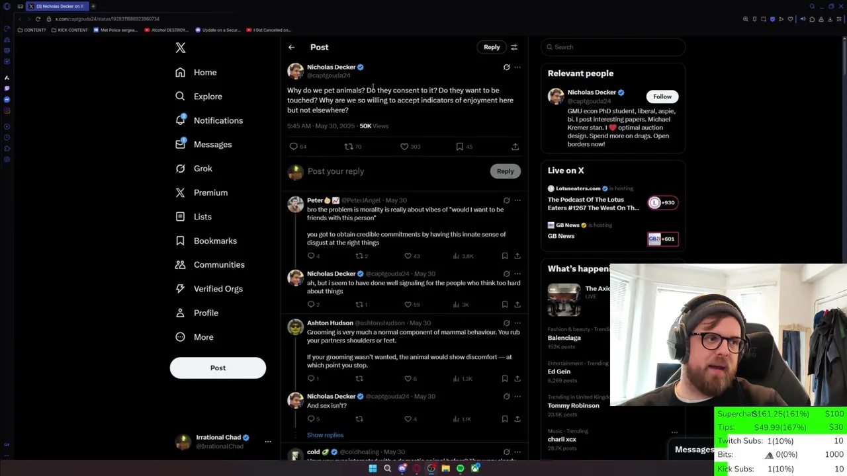The image size is (847, 476).
Task: Repost Ashton Hudson's reply
Action: (x=359, y=379)
